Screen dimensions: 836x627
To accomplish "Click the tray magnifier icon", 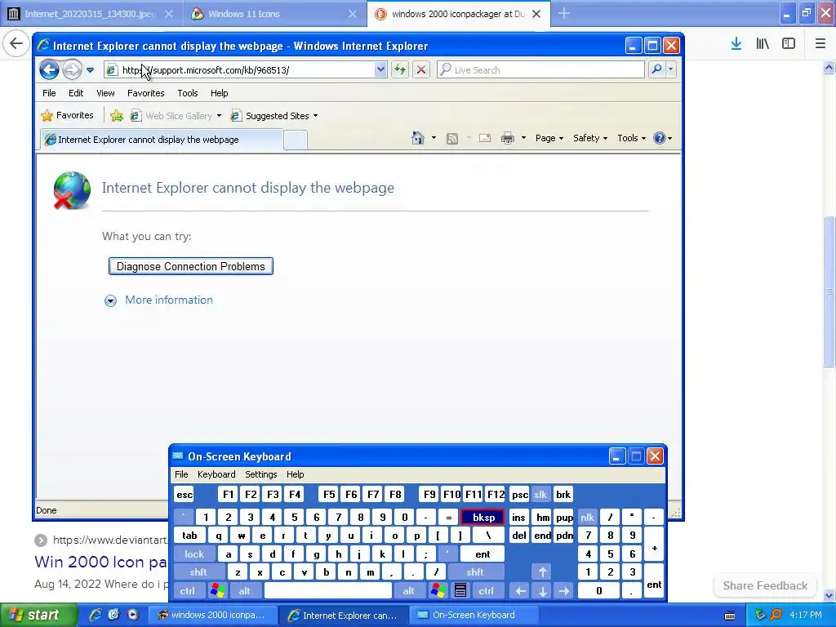I will tap(776, 615).
